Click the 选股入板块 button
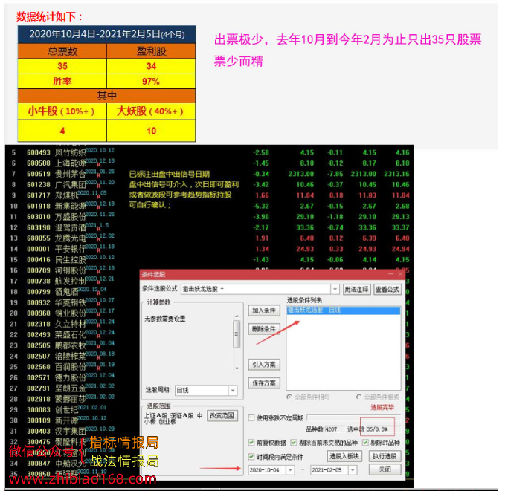The image size is (505, 491). coord(344,456)
